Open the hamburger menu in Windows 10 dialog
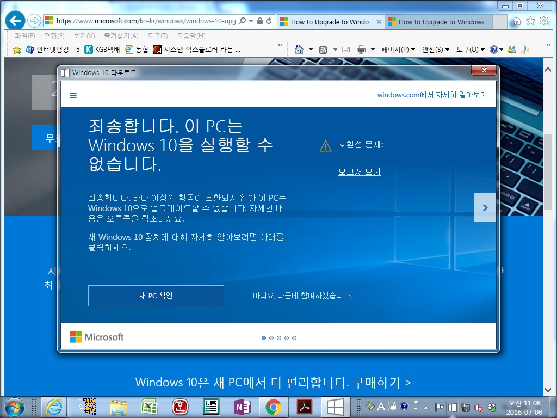557x418 pixels. 73,95
